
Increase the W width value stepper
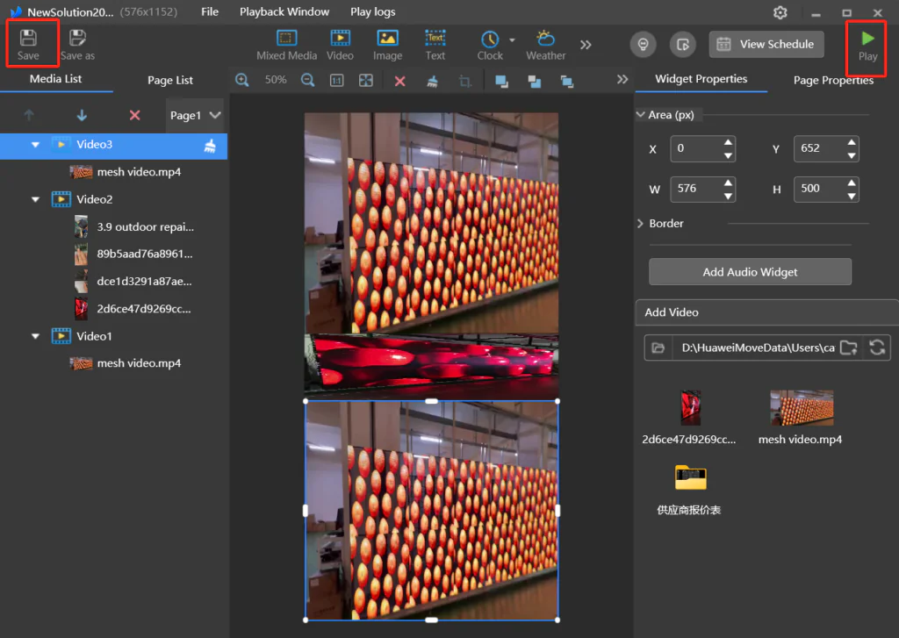point(728,183)
